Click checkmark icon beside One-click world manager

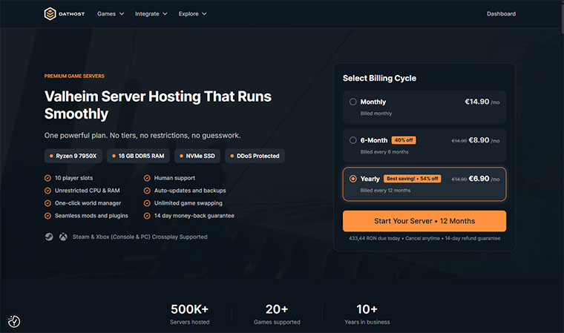47,203
